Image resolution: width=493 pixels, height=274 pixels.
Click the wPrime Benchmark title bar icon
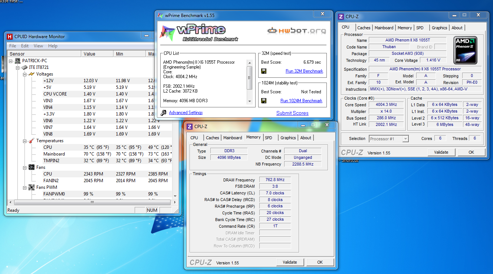pyautogui.click(x=160, y=16)
